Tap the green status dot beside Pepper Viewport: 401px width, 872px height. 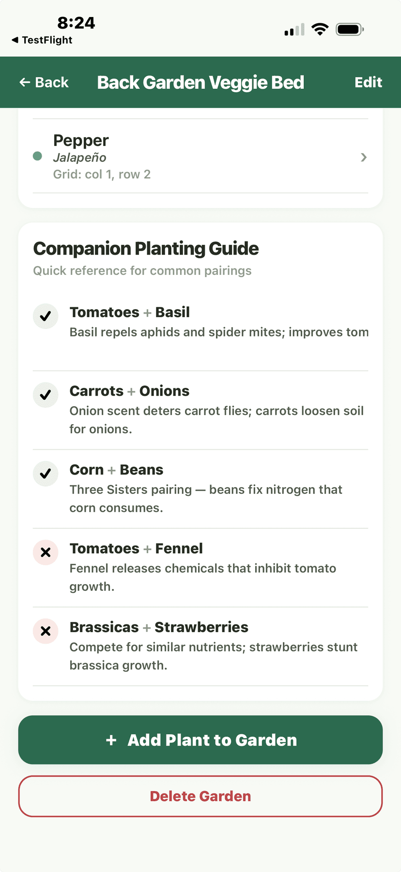37,157
